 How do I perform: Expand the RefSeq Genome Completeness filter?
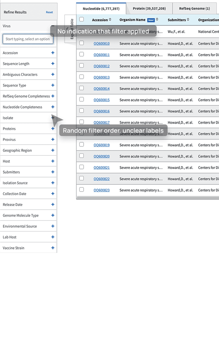53,96
